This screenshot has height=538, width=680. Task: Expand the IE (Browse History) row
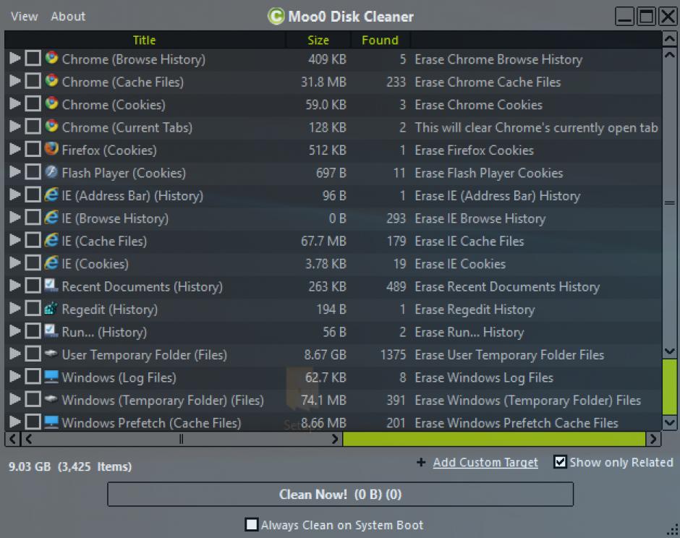tap(15, 217)
